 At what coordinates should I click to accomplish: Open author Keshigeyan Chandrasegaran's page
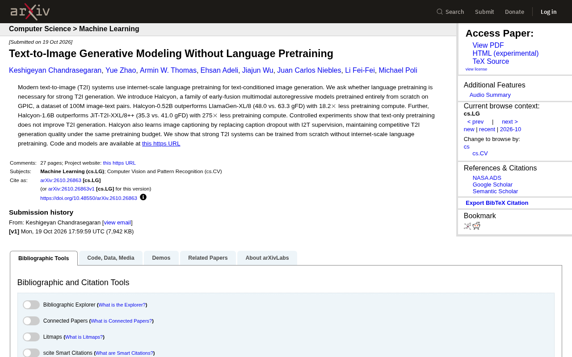click(55, 71)
